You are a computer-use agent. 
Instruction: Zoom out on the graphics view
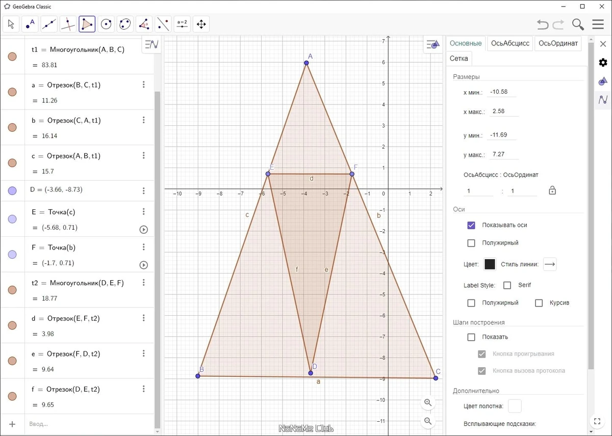click(428, 421)
